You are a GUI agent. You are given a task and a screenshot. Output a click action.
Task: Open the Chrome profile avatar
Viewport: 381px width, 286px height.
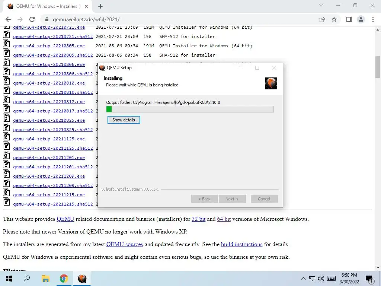click(361, 19)
